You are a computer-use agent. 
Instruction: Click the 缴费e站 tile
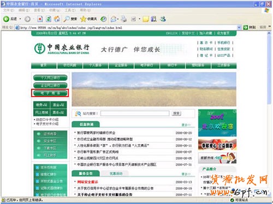point(41,105)
